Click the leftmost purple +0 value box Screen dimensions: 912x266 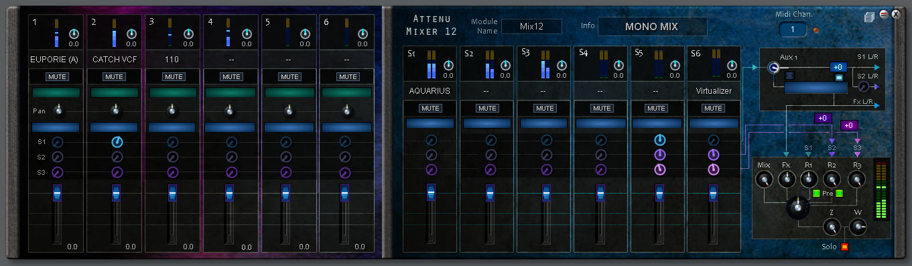(824, 118)
